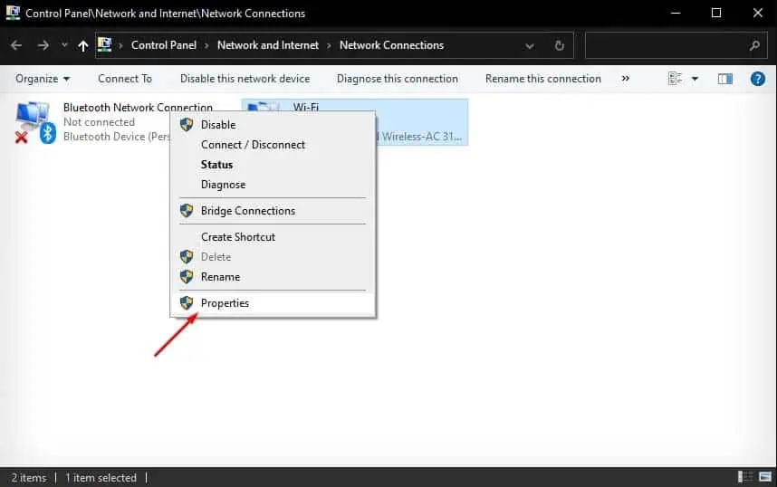Show more toolbar commands chevron
The image size is (777, 487).
point(626,78)
